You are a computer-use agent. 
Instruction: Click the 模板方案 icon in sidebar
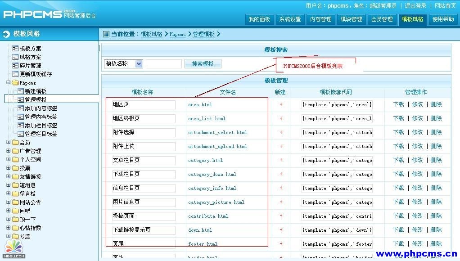[15, 49]
